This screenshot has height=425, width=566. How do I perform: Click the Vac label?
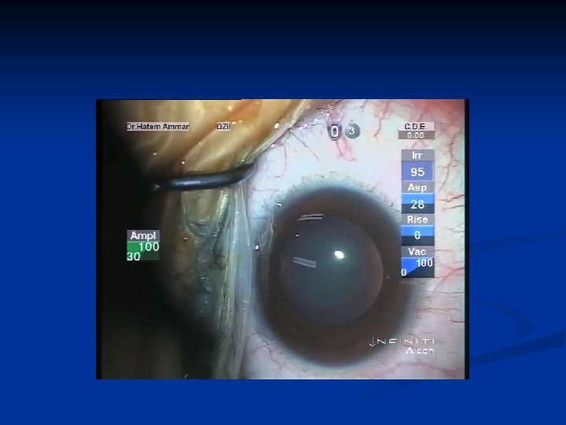pos(417,252)
